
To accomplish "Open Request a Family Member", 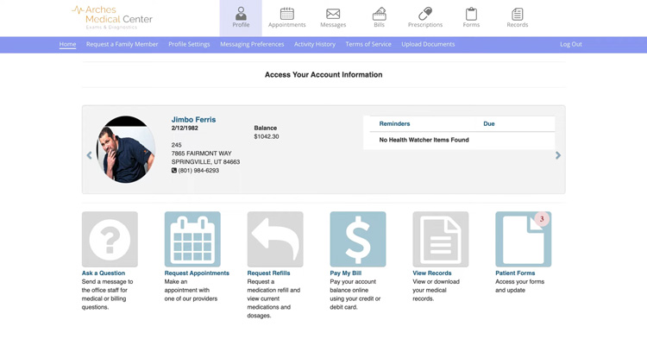I will point(122,44).
